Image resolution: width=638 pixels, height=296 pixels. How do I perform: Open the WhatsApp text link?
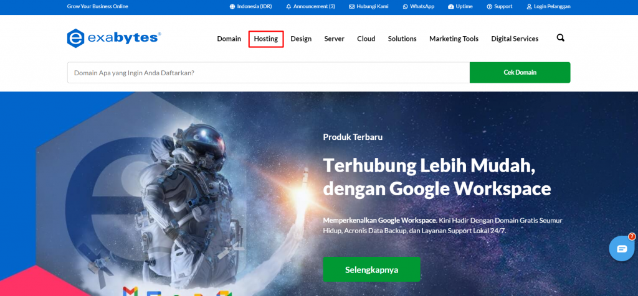click(x=422, y=6)
